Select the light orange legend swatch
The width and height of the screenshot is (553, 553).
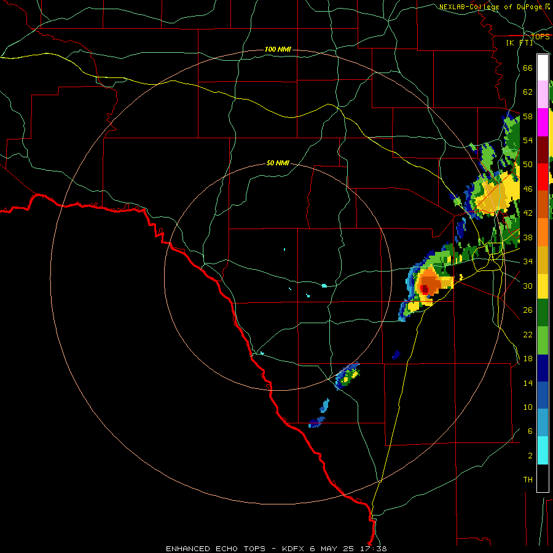point(543,232)
